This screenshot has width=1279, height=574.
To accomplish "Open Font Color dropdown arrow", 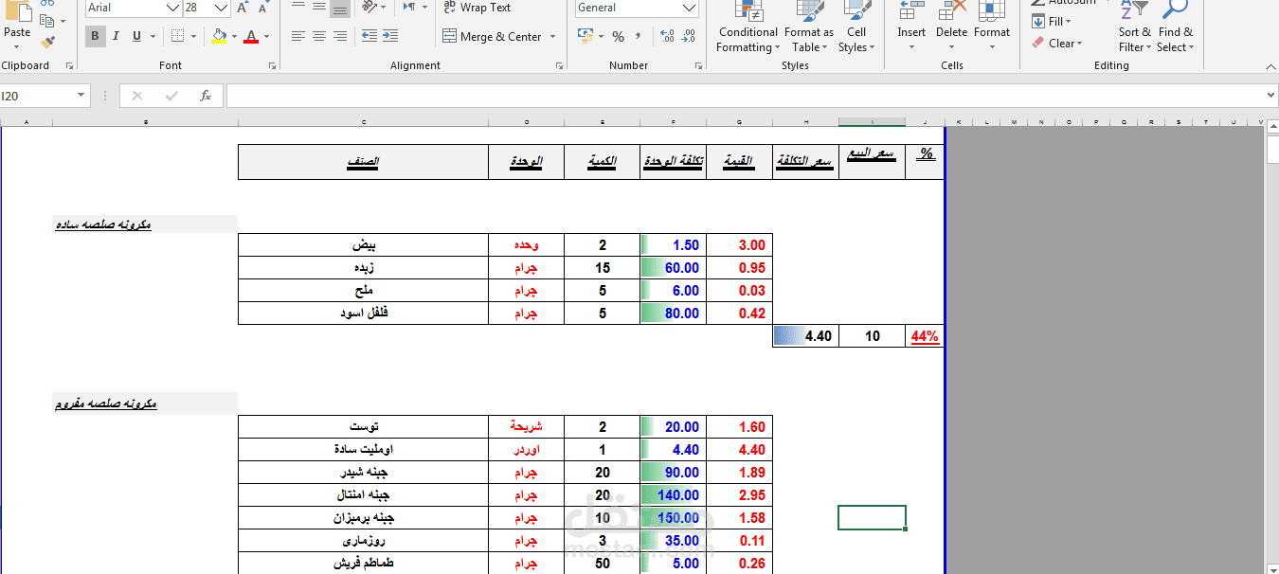I will 266,37.
